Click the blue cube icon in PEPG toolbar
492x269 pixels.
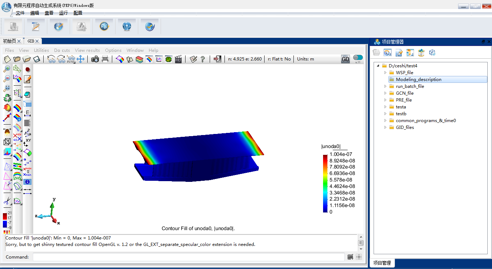pos(104,27)
